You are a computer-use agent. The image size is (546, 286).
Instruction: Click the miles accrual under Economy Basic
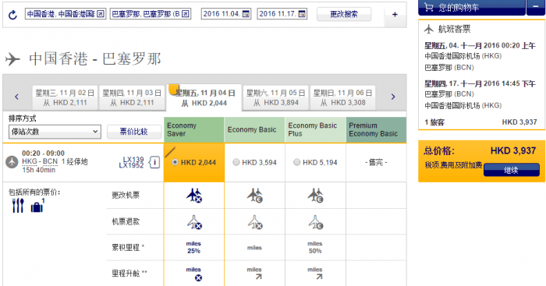(254, 248)
